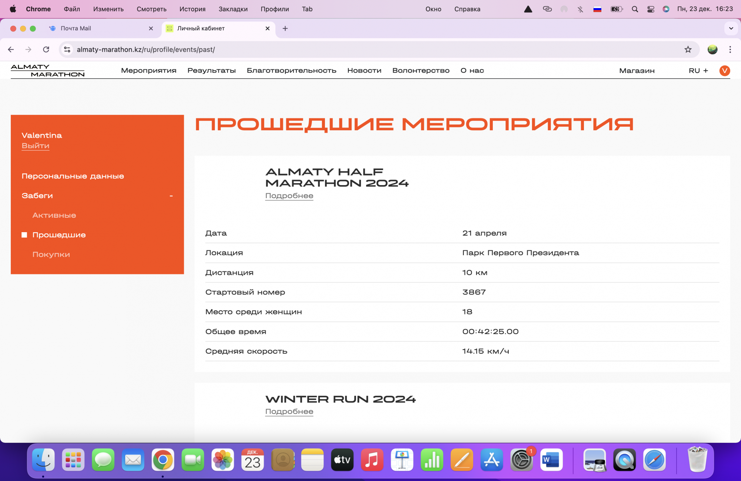The width and height of the screenshot is (741, 481).
Task: Switch to the Почта Mail tab
Action: click(x=76, y=29)
